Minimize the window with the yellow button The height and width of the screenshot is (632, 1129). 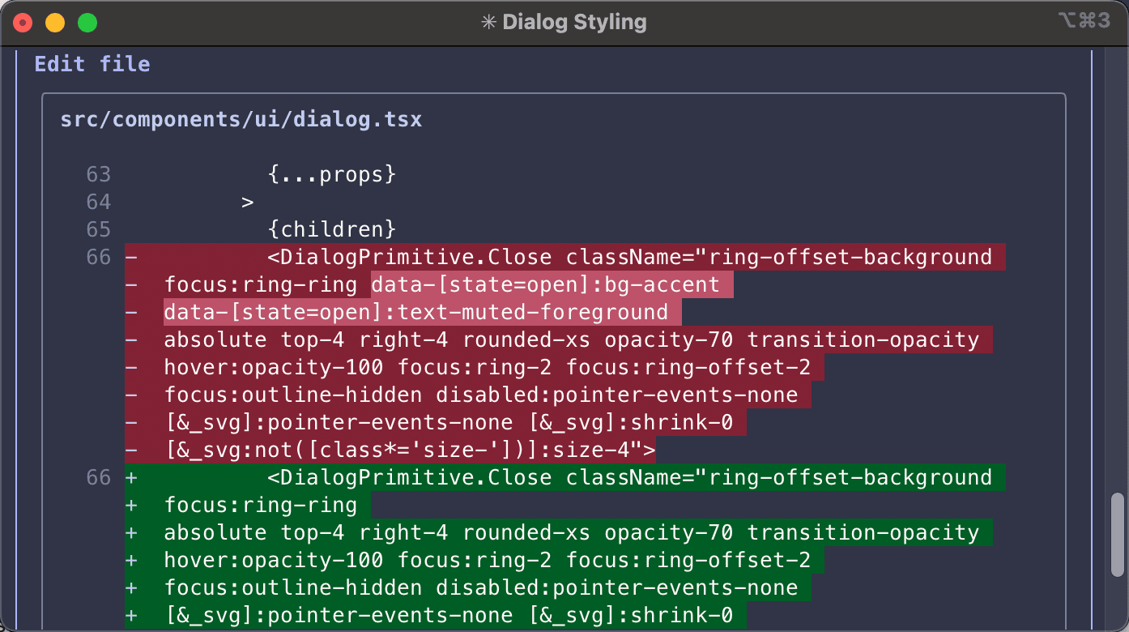(x=55, y=23)
